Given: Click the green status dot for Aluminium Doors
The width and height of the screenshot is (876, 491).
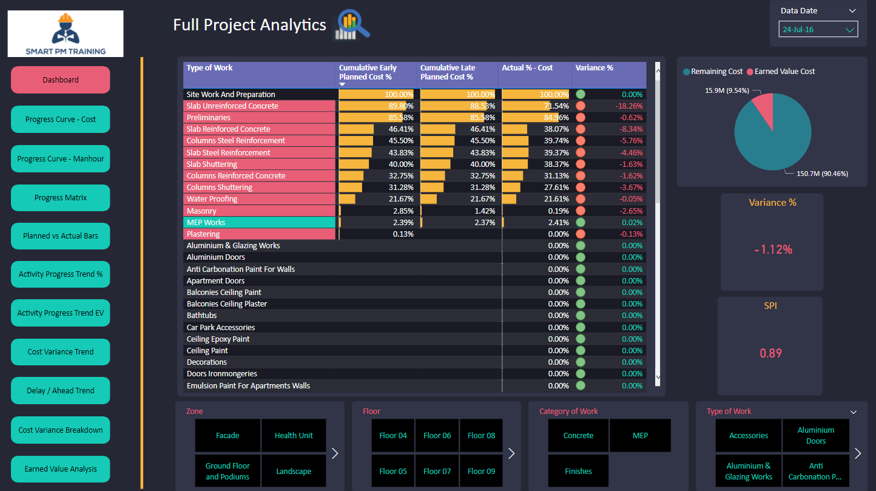Looking at the screenshot, I should 581,257.
